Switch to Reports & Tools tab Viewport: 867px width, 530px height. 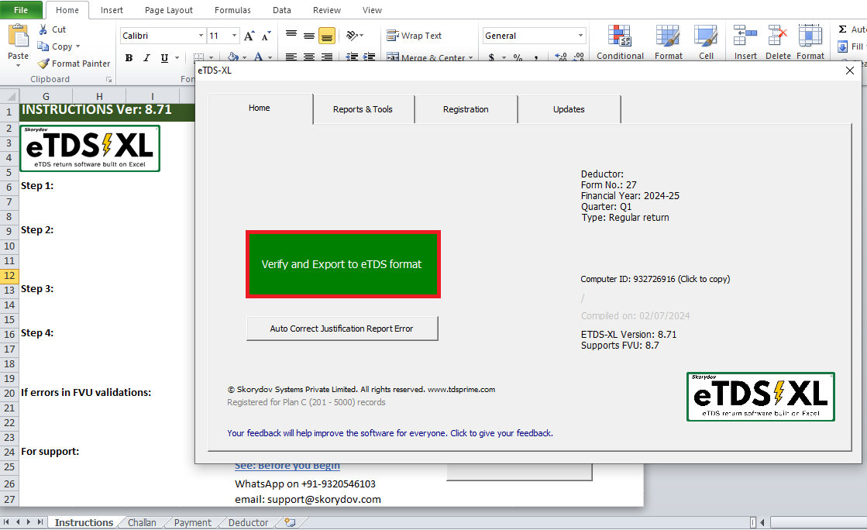point(363,109)
